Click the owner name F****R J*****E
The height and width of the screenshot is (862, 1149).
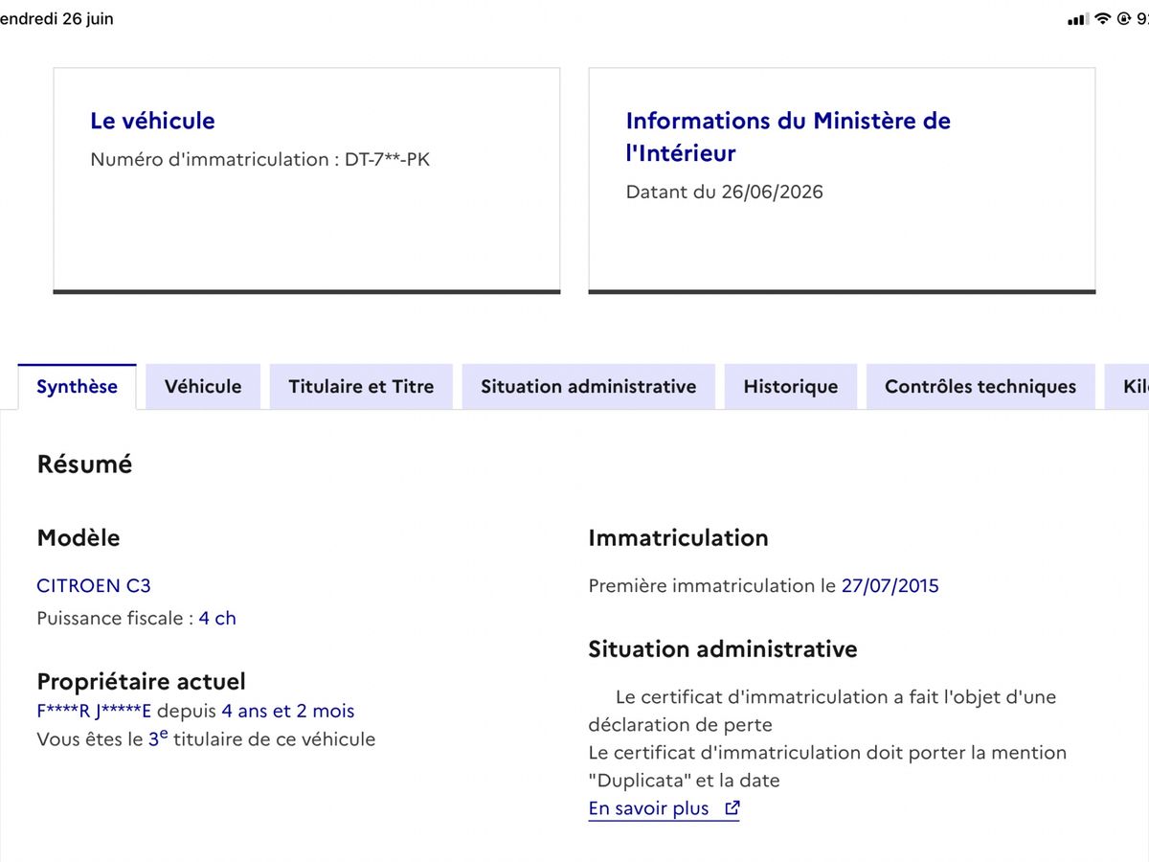[x=94, y=711]
